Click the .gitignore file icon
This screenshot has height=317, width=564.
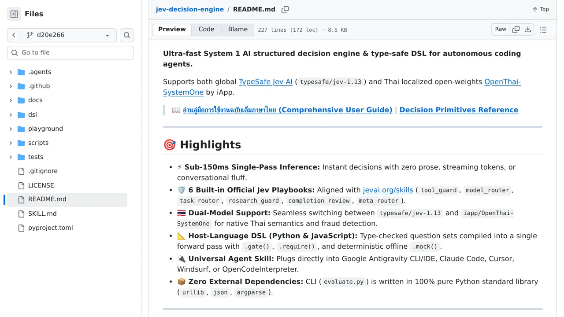pos(21,171)
